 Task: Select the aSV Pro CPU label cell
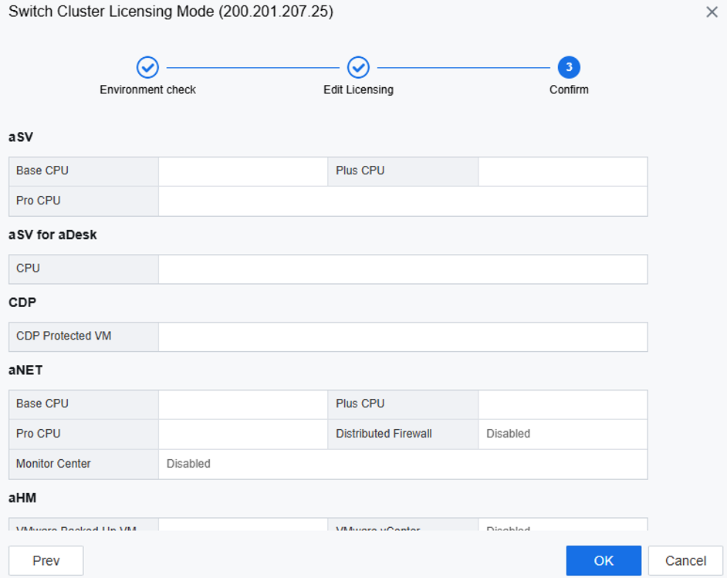tap(83, 201)
